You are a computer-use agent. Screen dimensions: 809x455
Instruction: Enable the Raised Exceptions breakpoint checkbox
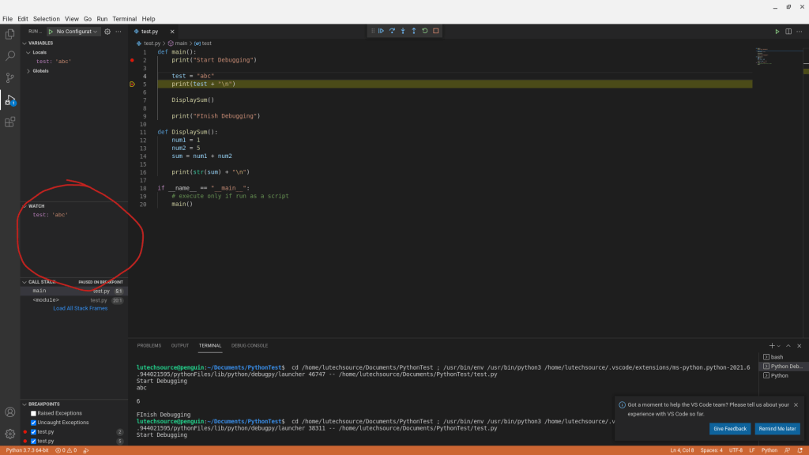(x=33, y=413)
